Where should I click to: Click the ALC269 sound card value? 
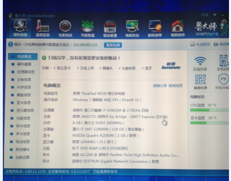(125, 155)
